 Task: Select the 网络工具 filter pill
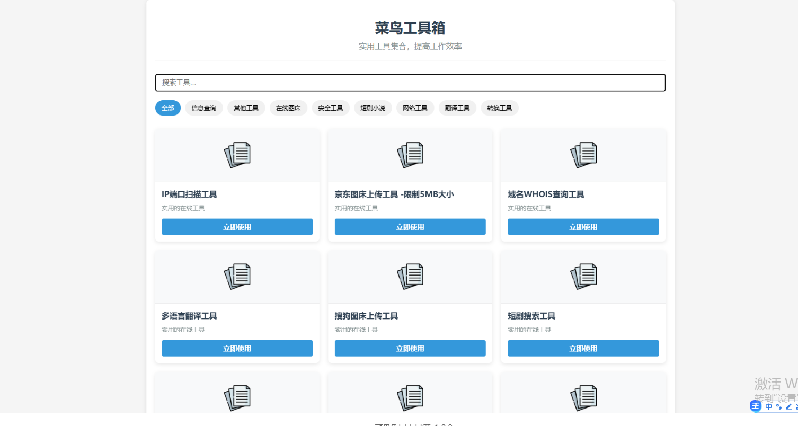click(x=415, y=108)
